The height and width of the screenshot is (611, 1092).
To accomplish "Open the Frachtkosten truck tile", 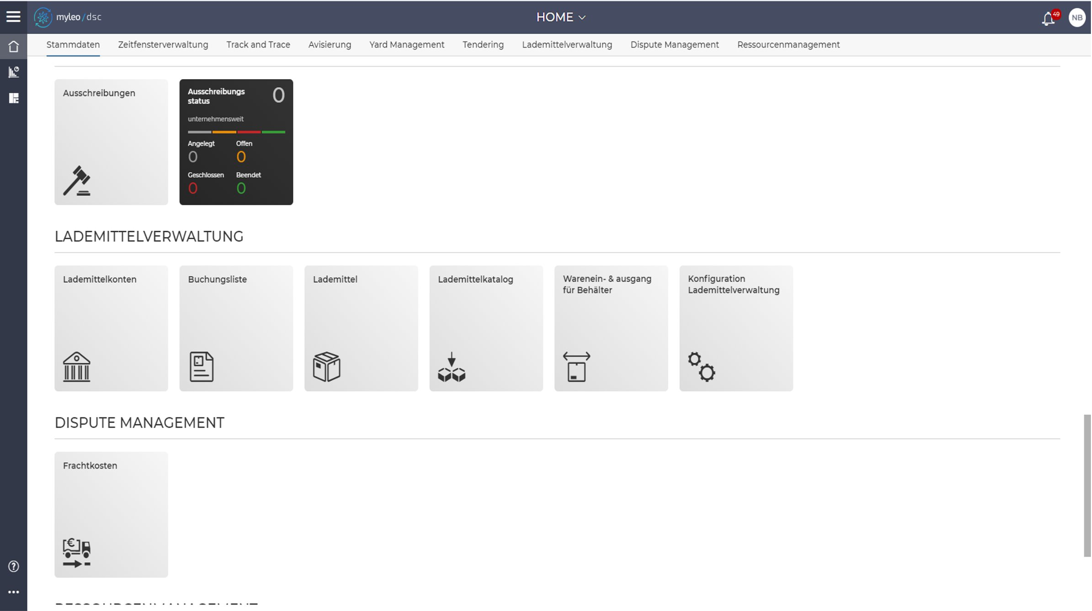I will click(111, 514).
